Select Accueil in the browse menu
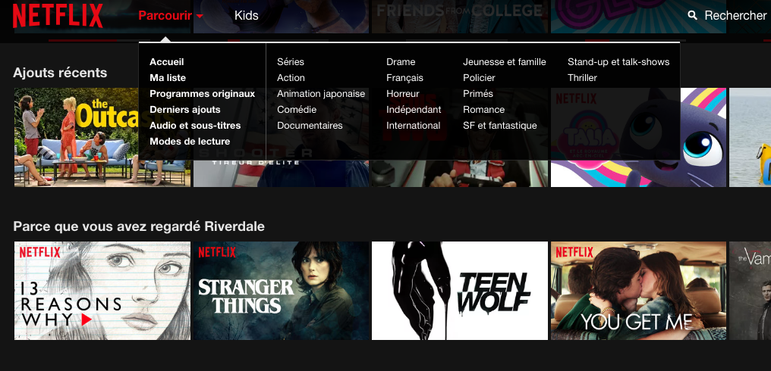771x371 pixels. pyautogui.click(x=167, y=62)
